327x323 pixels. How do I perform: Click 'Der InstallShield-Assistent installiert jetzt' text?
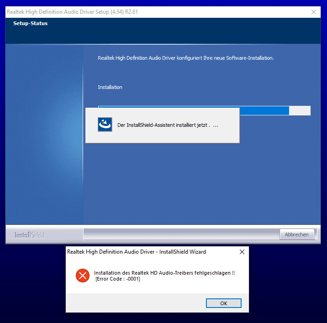168,125
